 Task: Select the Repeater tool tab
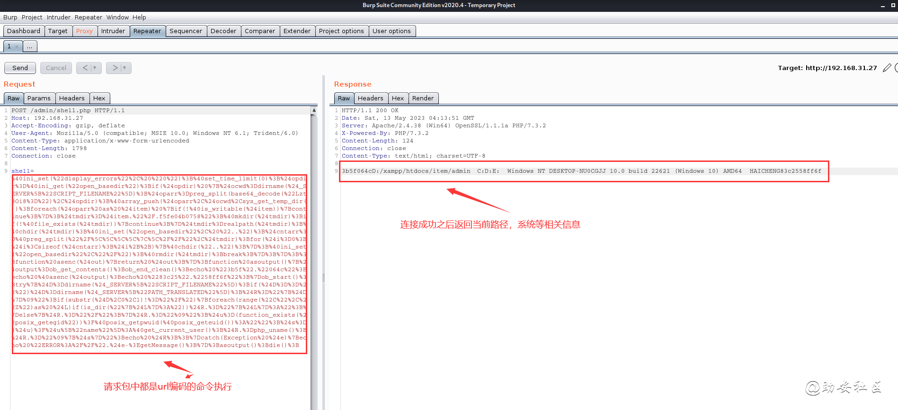pos(147,31)
